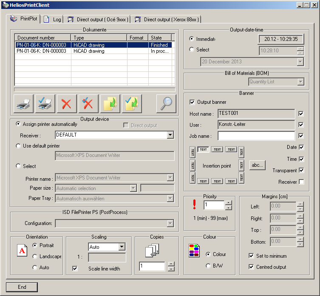Screen dimensions: 320x296
Task: Choose Use default printer radio button
Action: click(18, 146)
